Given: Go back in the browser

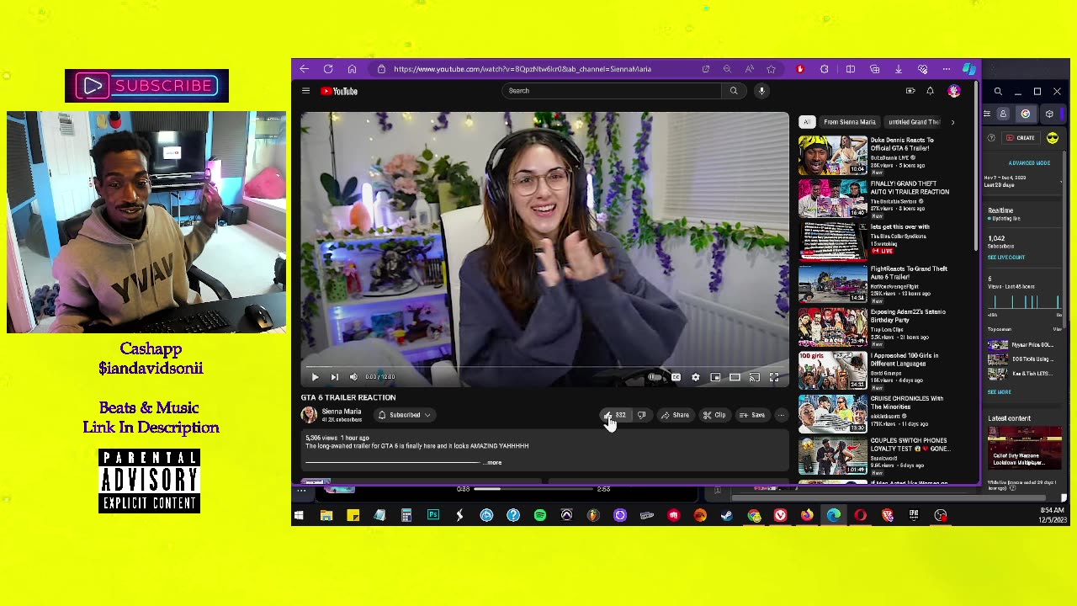Looking at the screenshot, I should tap(305, 69).
